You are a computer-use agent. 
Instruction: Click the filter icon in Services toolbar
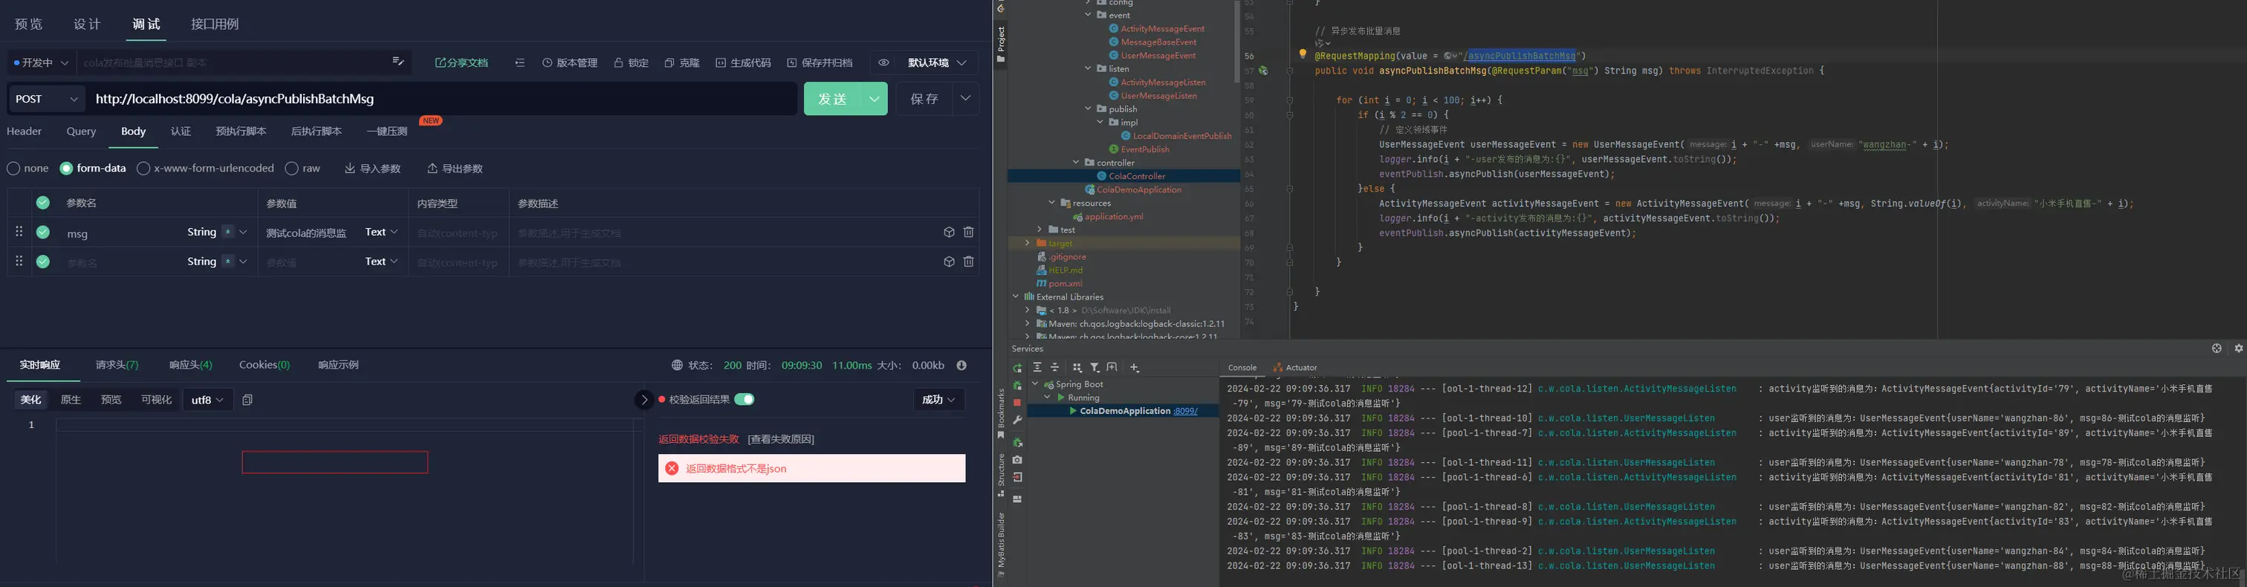[1095, 368]
